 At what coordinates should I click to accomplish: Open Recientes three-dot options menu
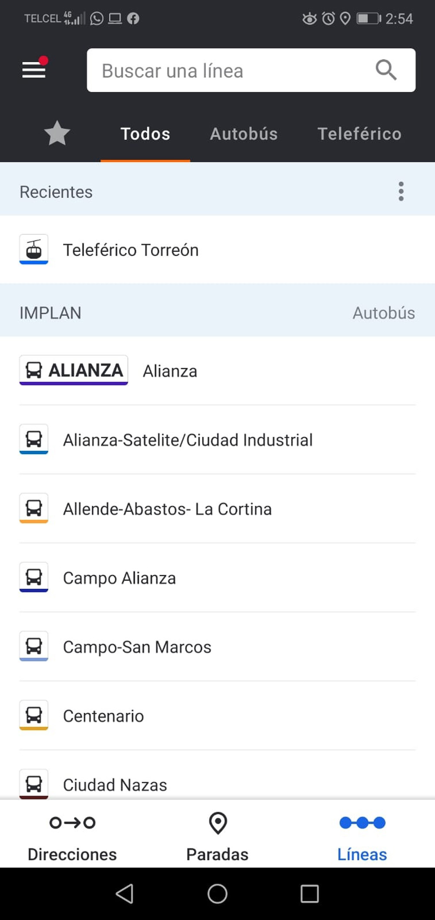pyautogui.click(x=401, y=191)
